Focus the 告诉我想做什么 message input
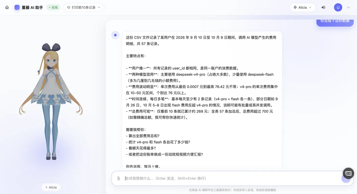 [232, 178]
